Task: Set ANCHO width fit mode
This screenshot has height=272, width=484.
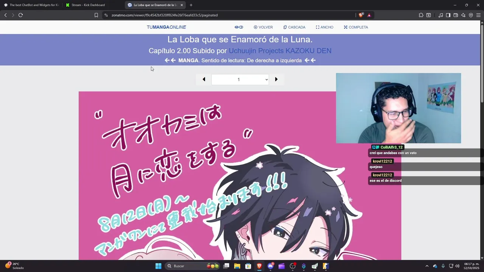Action: [x=324, y=27]
